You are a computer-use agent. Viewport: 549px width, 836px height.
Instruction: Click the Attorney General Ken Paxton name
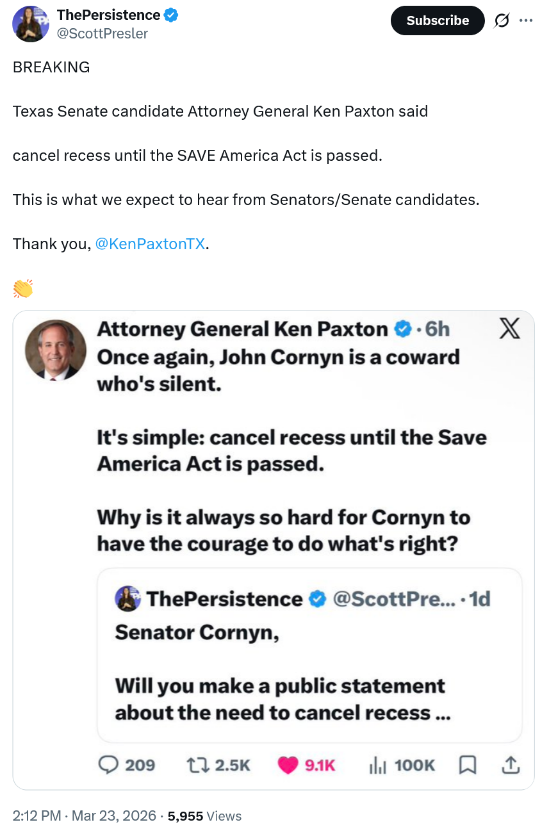click(242, 329)
